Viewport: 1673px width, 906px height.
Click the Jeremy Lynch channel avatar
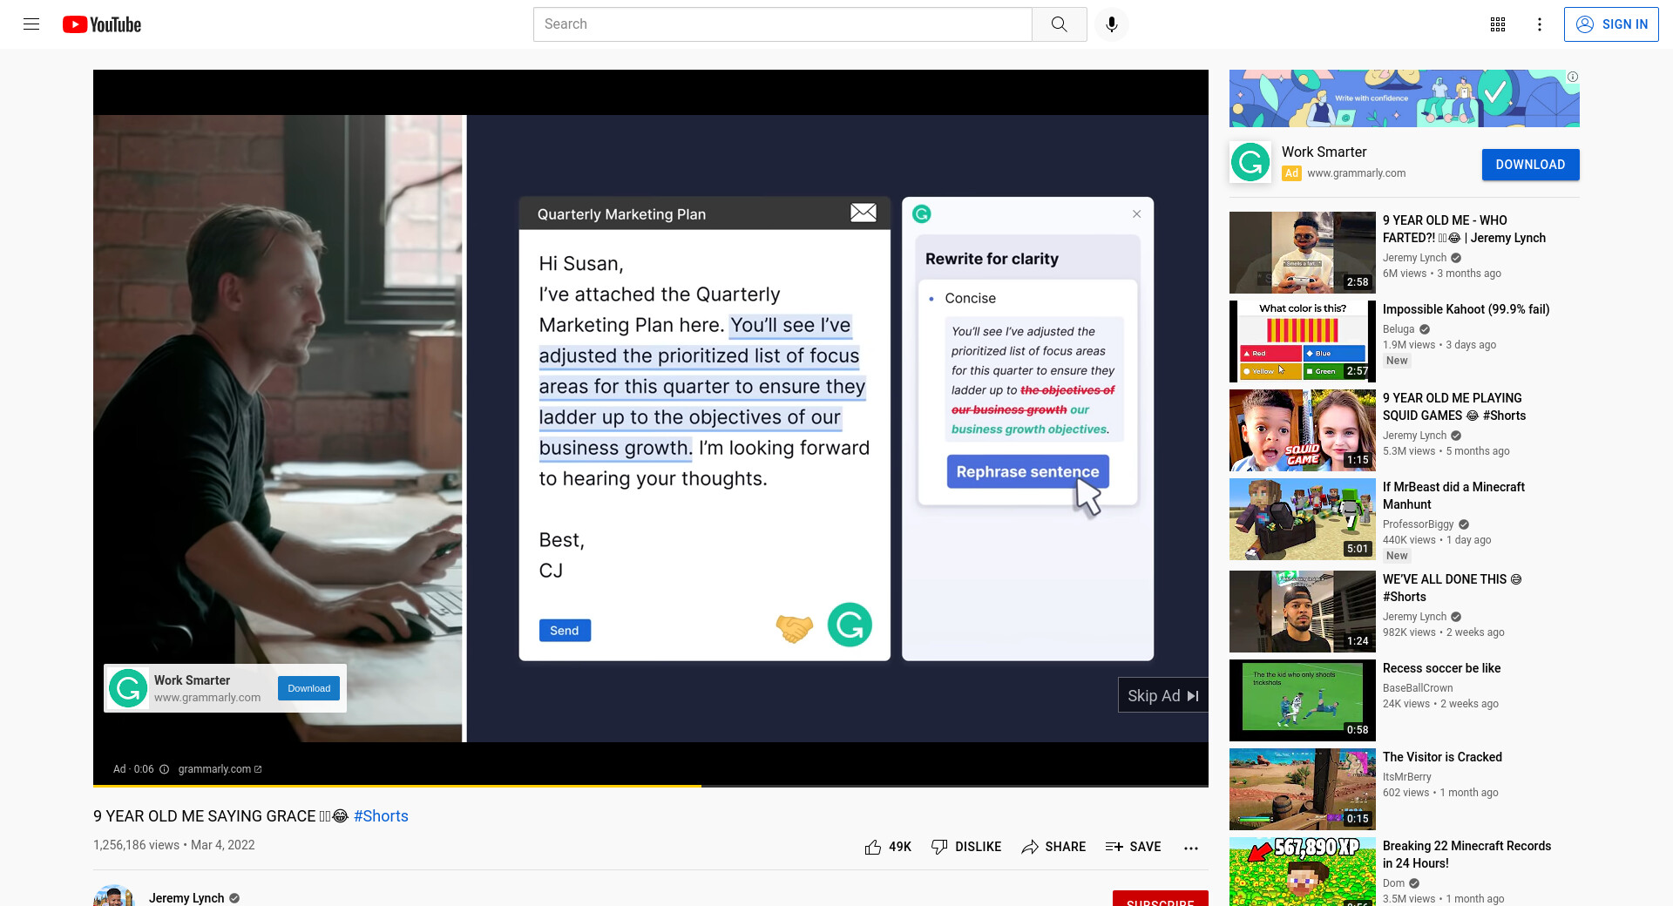coord(114,896)
